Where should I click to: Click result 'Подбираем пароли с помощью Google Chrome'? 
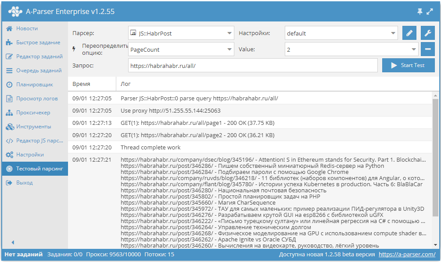point(235,172)
